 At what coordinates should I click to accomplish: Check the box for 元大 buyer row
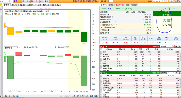click(x=101, y=61)
